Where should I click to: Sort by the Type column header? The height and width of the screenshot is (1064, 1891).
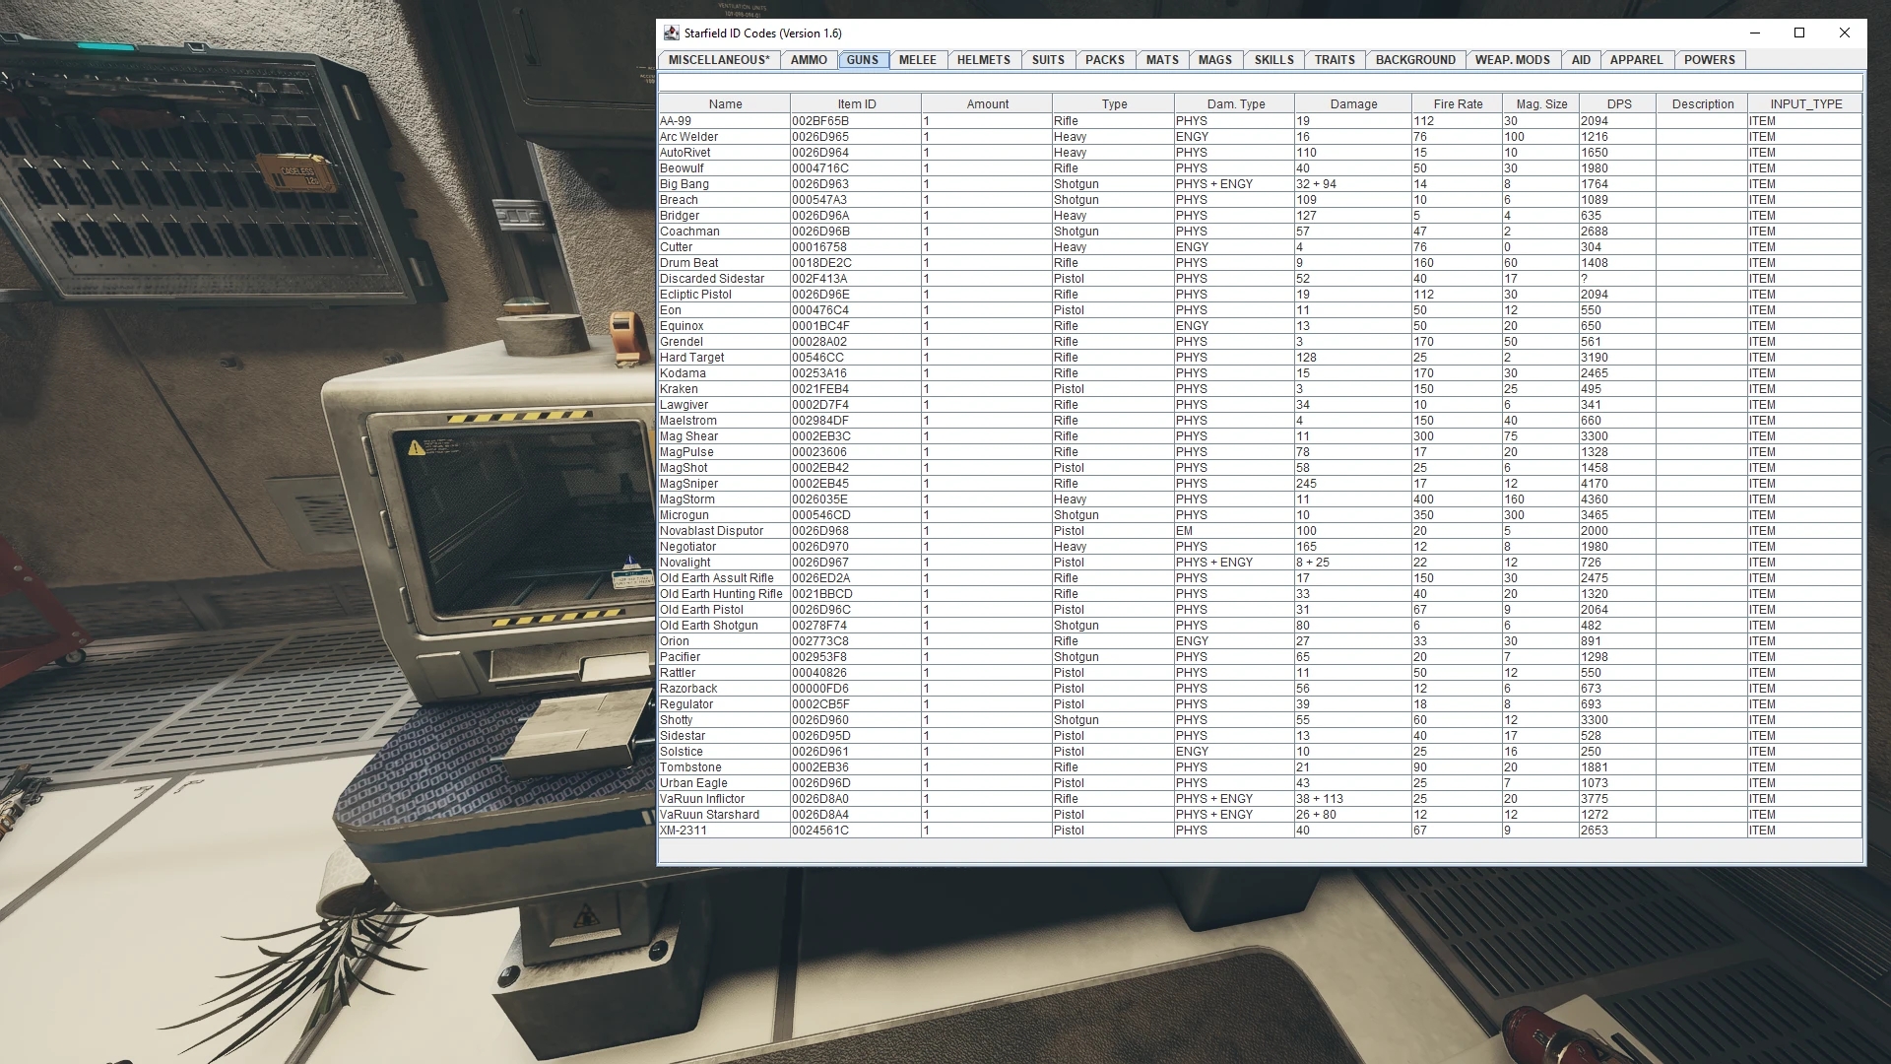click(x=1114, y=104)
